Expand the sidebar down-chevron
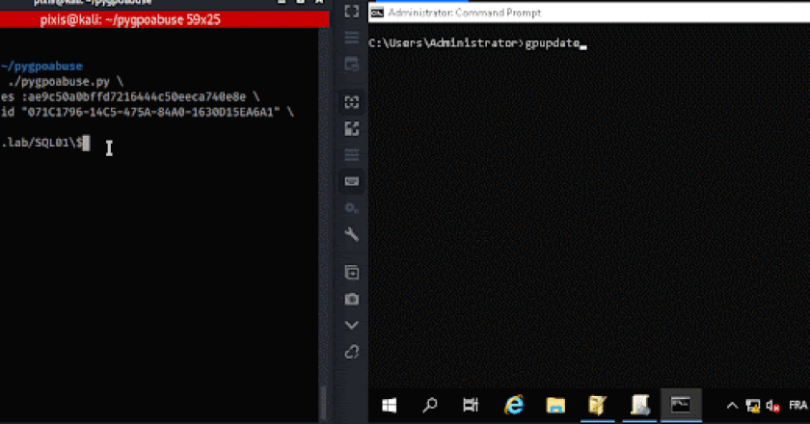Screen dimensions: 810x424 coord(351,325)
